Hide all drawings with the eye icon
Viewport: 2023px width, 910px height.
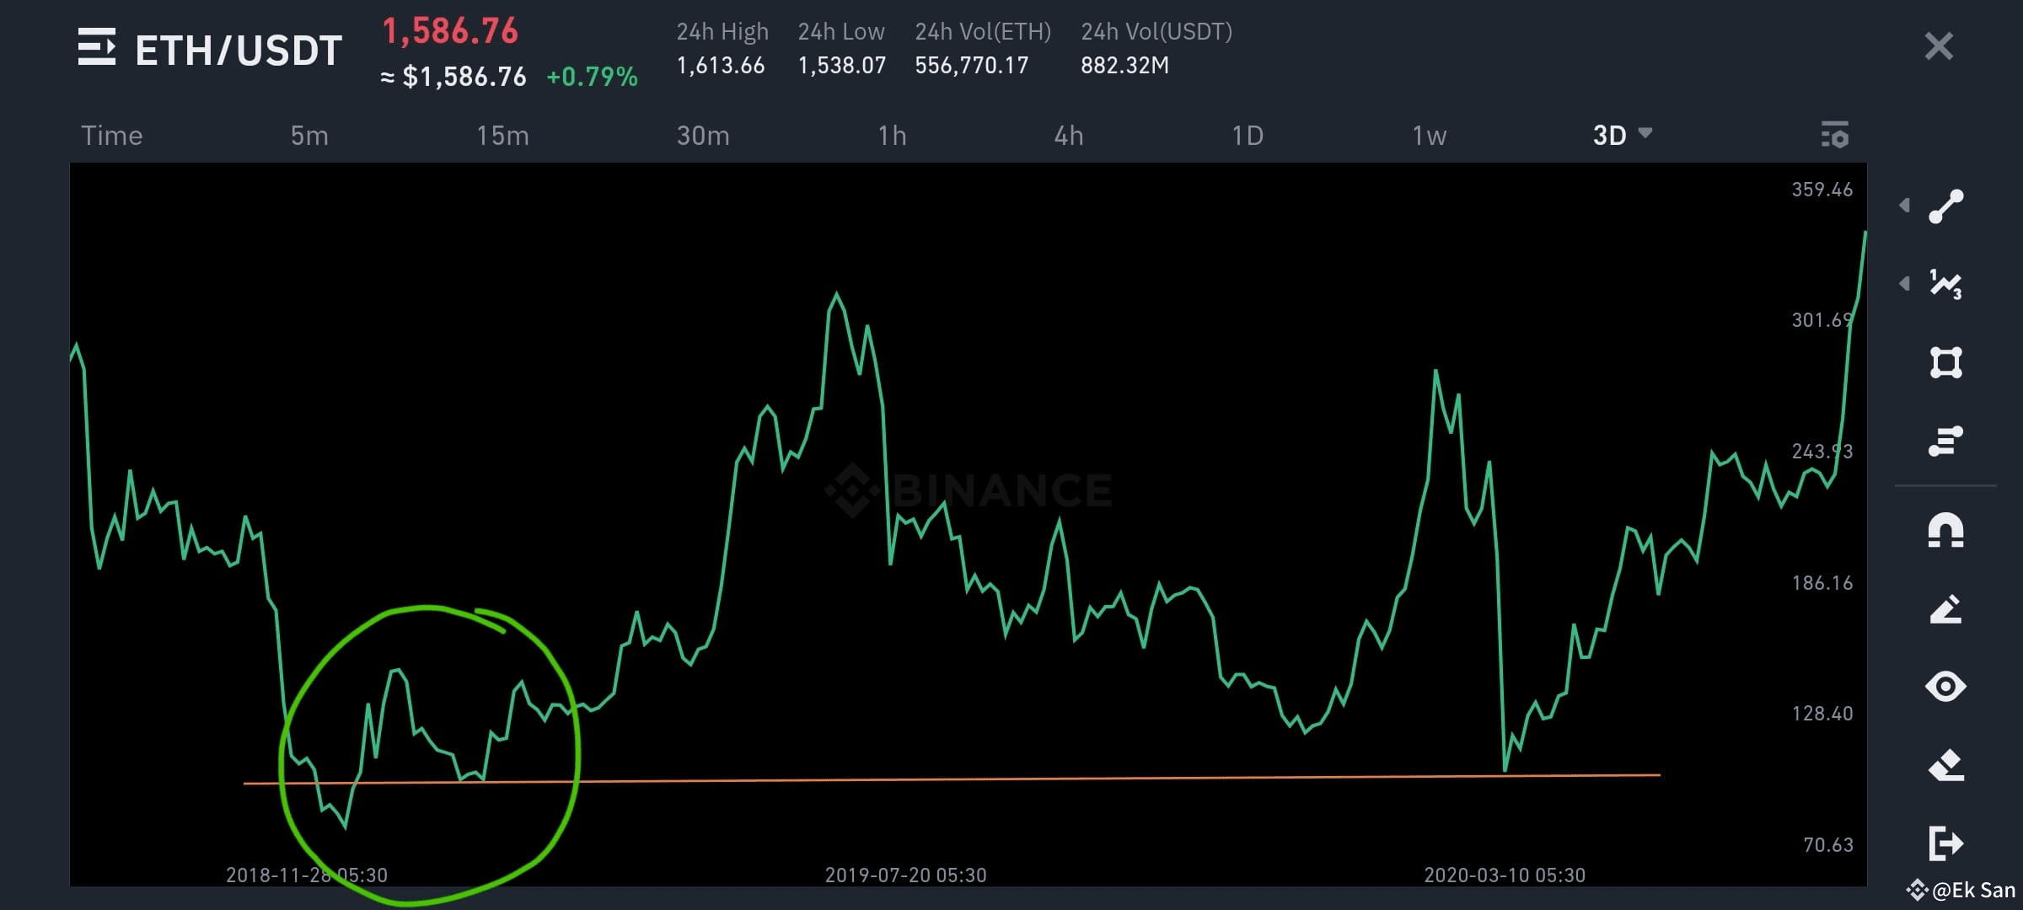(1945, 687)
